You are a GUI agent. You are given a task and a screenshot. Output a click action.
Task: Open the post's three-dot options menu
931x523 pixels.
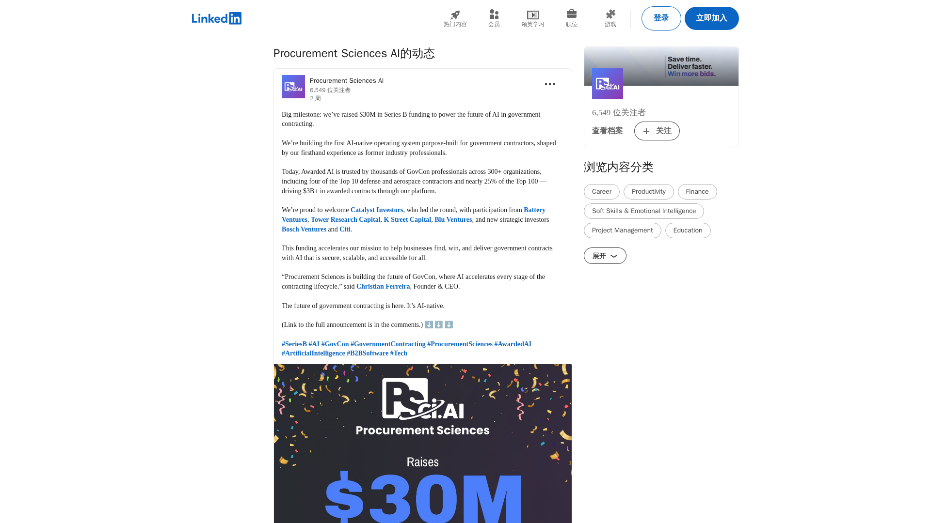tap(549, 84)
